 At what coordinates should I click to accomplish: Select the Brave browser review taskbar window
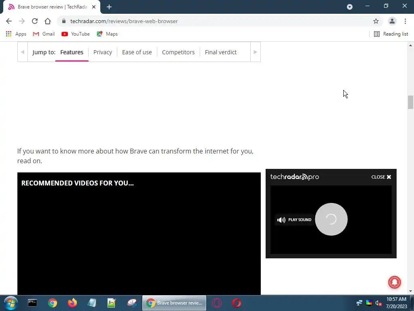tap(174, 303)
